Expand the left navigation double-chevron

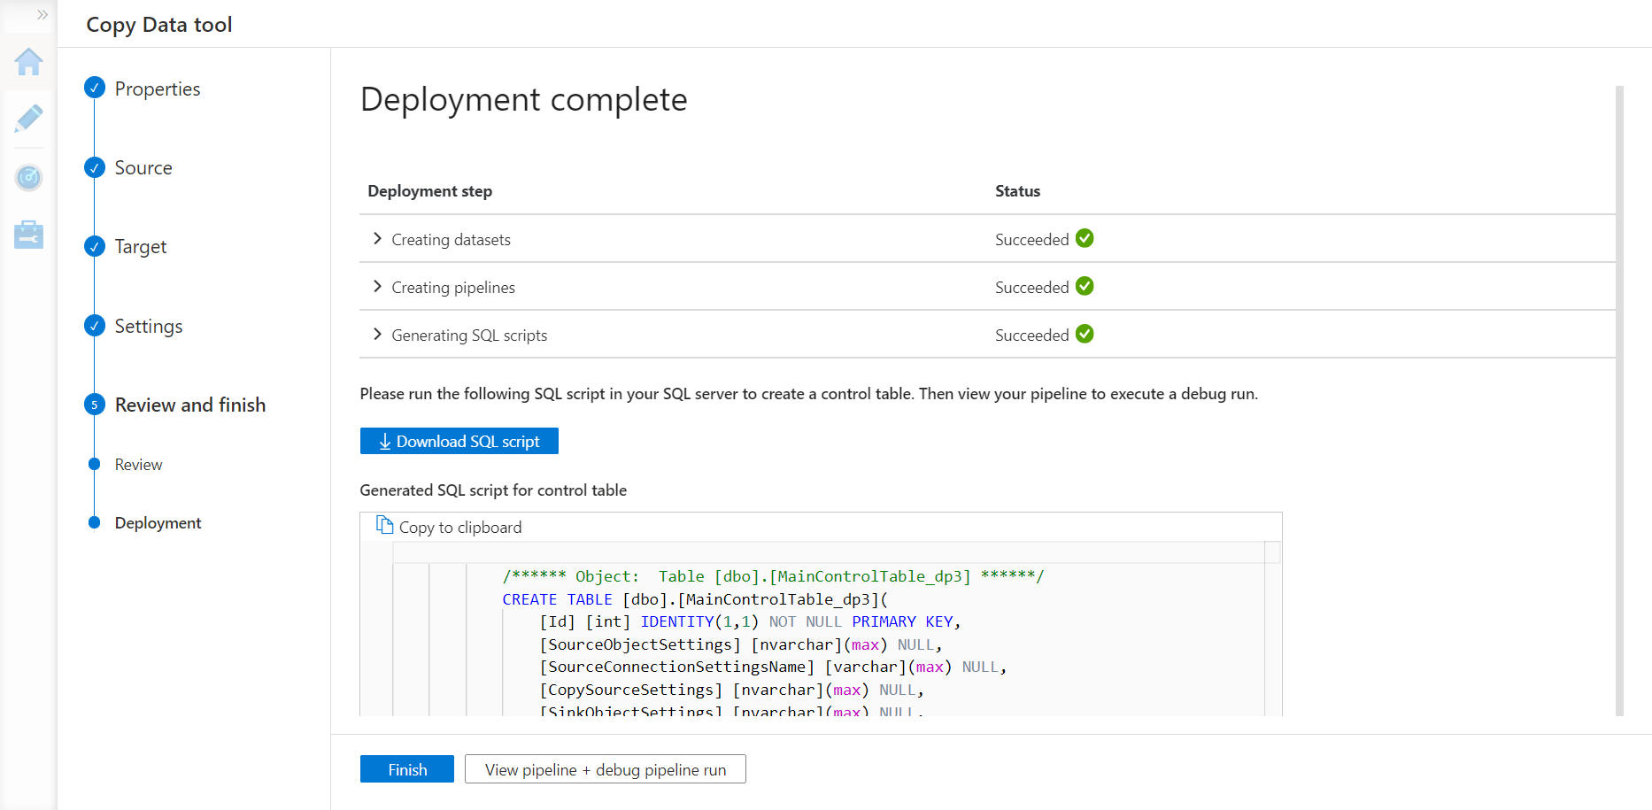coord(42,15)
